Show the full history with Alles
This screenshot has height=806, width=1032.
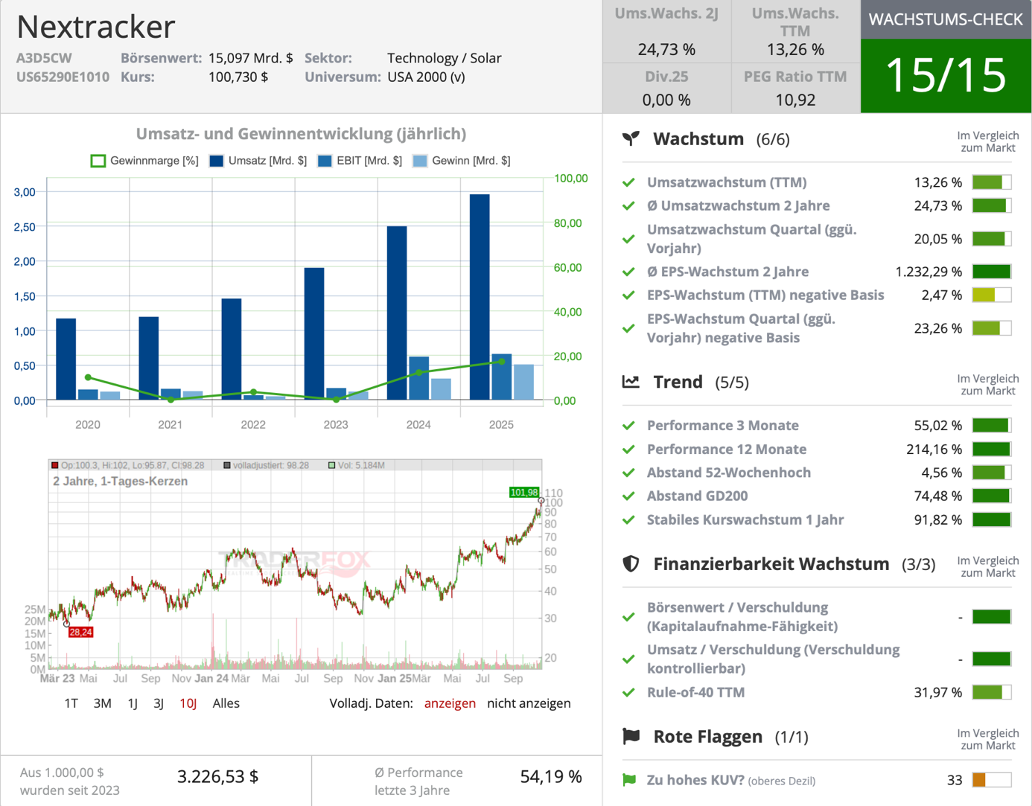click(226, 703)
